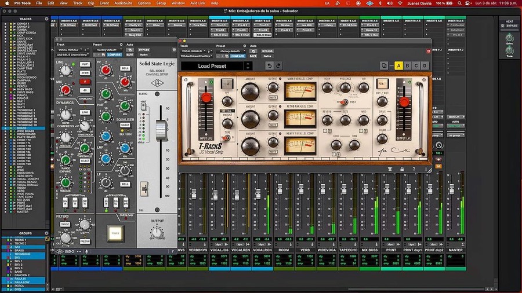Click the microphone icon in the UAD-2 bar
The width and height of the screenshot is (522, 293).
[86, 251]
